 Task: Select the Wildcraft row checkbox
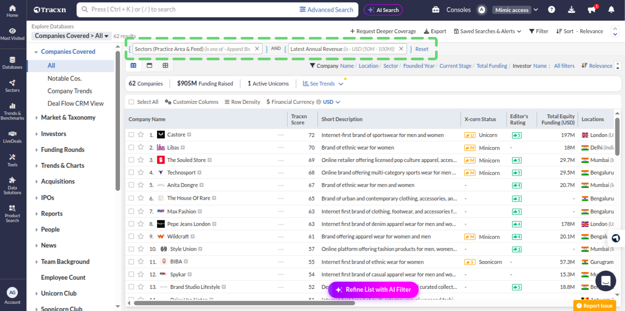point(131,236)
